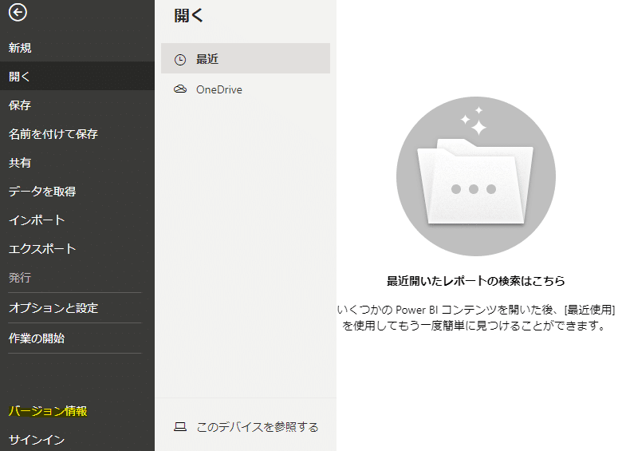Choose 保存 from the left menu

tap(77, 105)
